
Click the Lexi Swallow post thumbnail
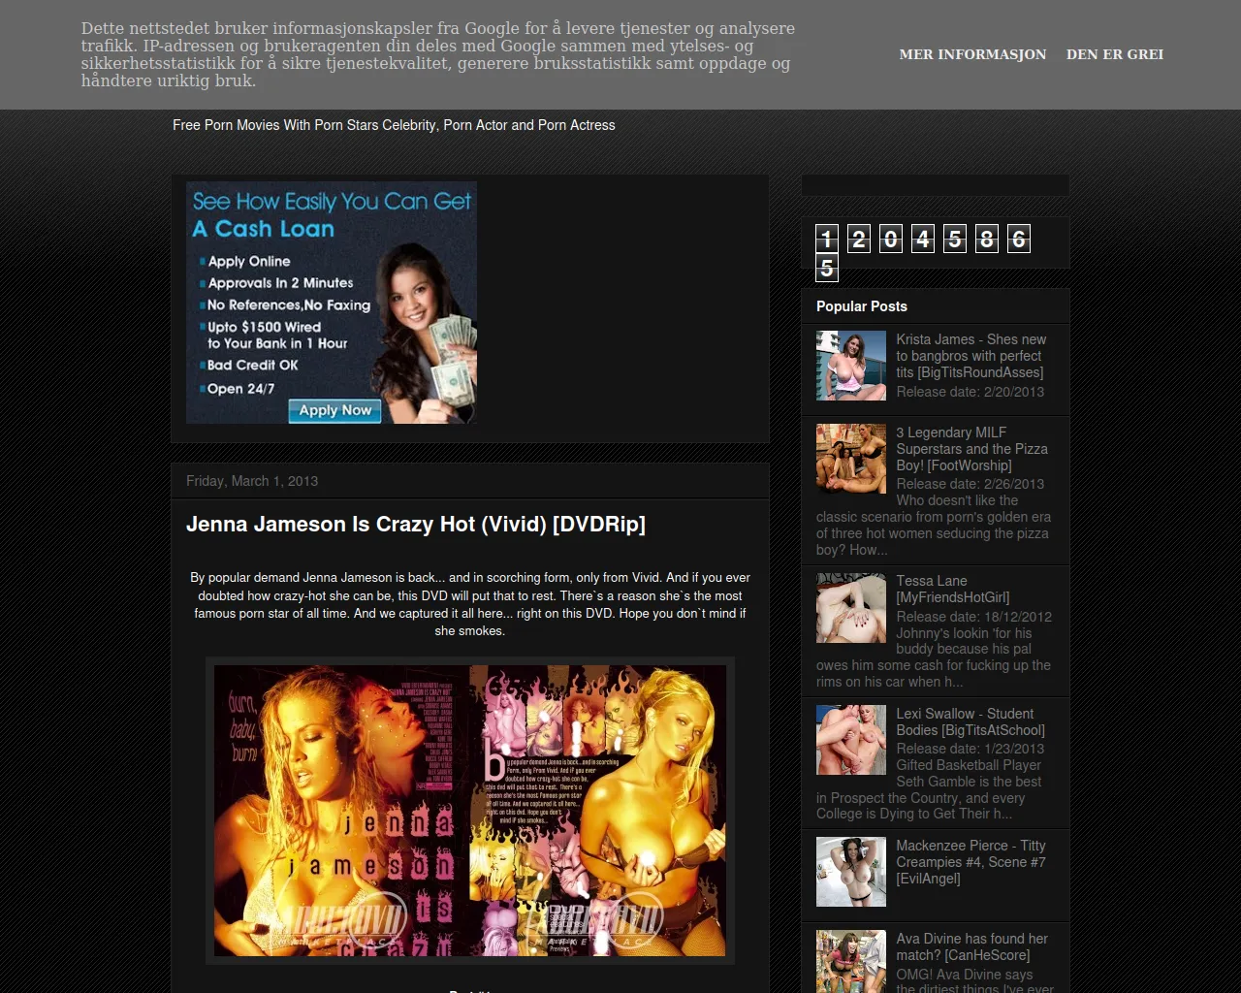(851, 740)
